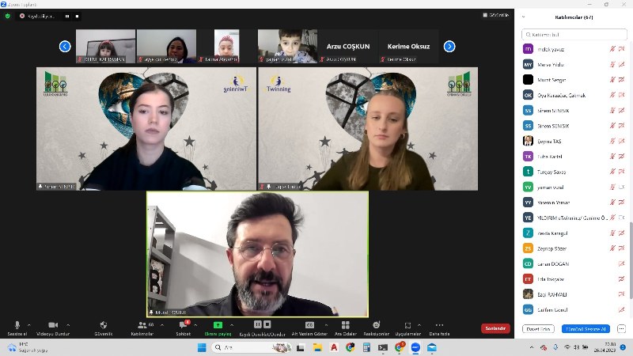Expand share options arrow by Ekran paylaş
The height and width of the screenshot is (356, 633).
[x=232, y=325]
